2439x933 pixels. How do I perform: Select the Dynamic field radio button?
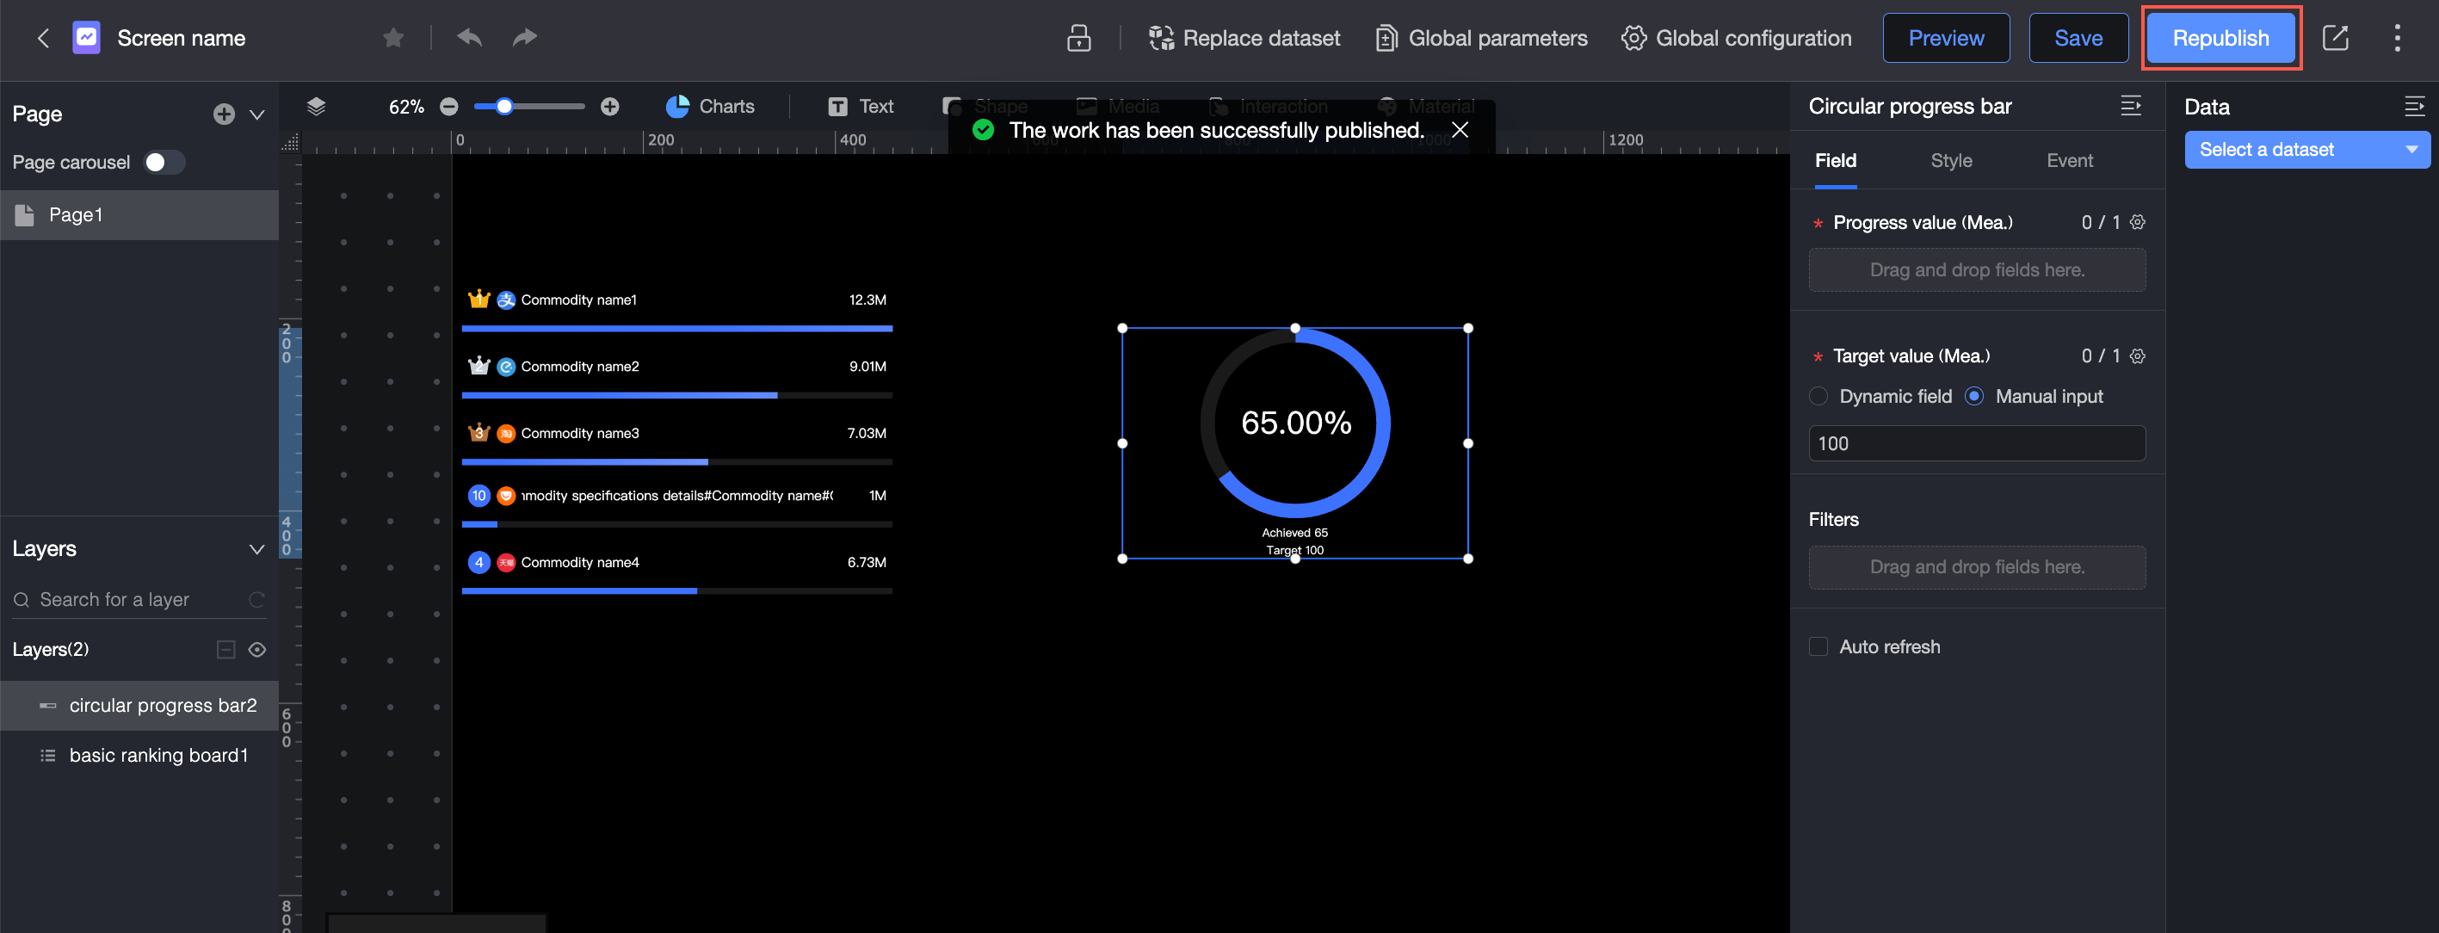pyautogui.click(x=1818, y=396)
